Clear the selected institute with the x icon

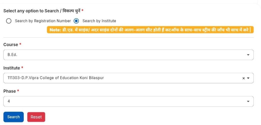click(x=243, y=78)
